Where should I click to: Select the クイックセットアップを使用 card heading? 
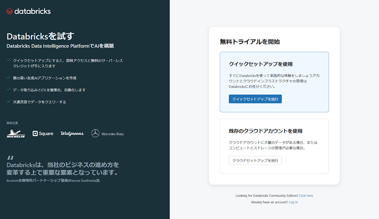click(x=261, y=64)
